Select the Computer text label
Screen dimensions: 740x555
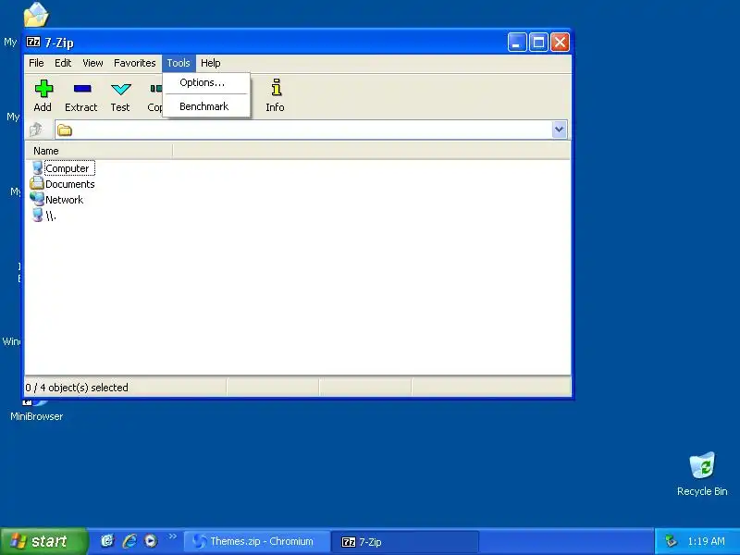(67, 168)
